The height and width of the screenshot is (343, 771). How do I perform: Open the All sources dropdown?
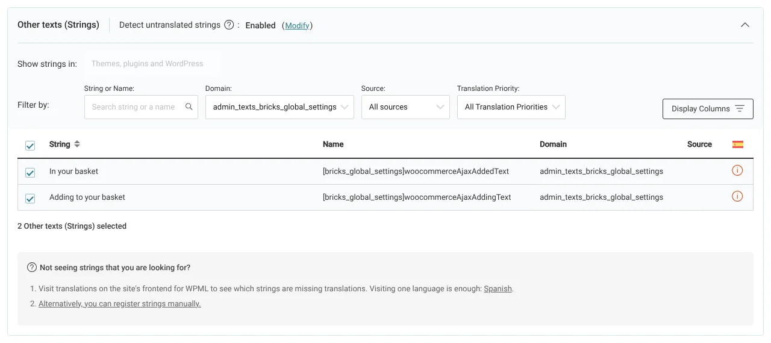(405, 107)
